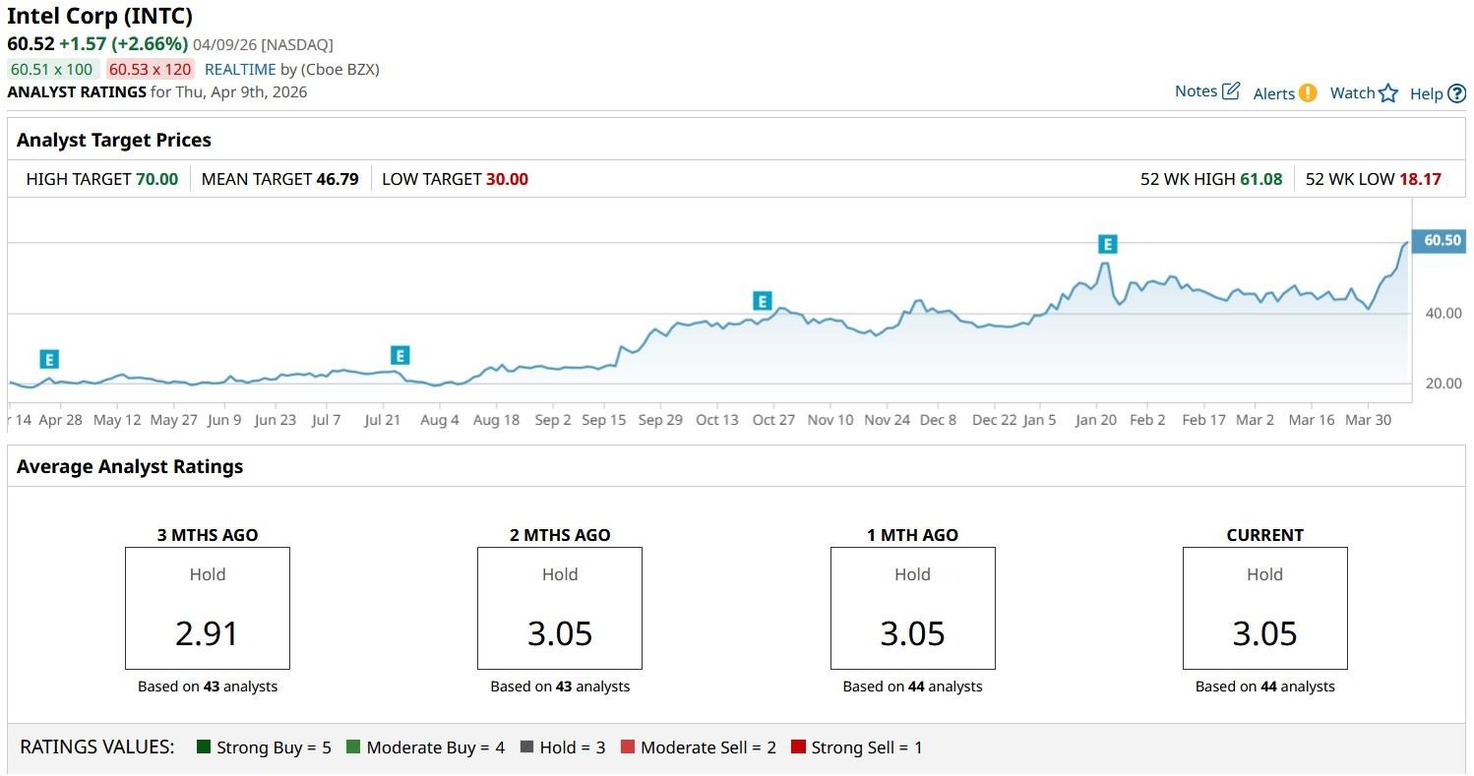
Task: Open the Notes edit icon
Action: [x=1231, y=91]
